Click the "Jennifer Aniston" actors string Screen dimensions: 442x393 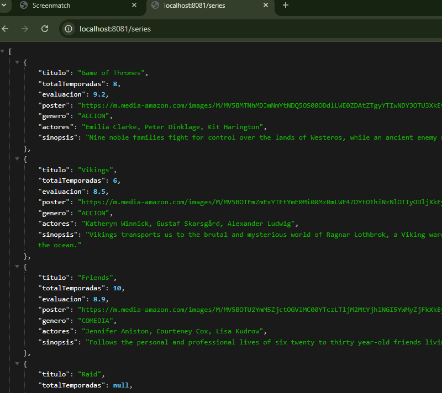click(x=172, y=331)
